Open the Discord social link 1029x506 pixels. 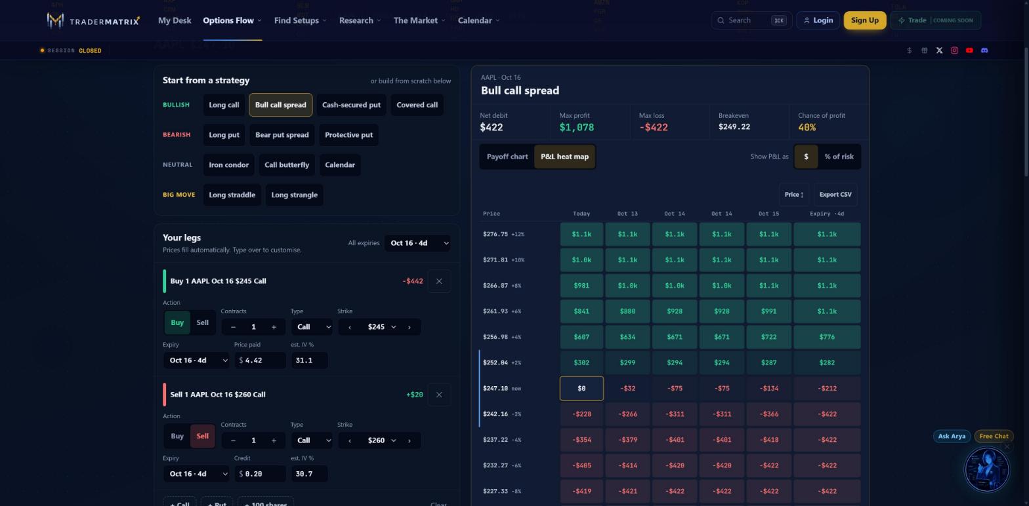(x=984, y=50)
